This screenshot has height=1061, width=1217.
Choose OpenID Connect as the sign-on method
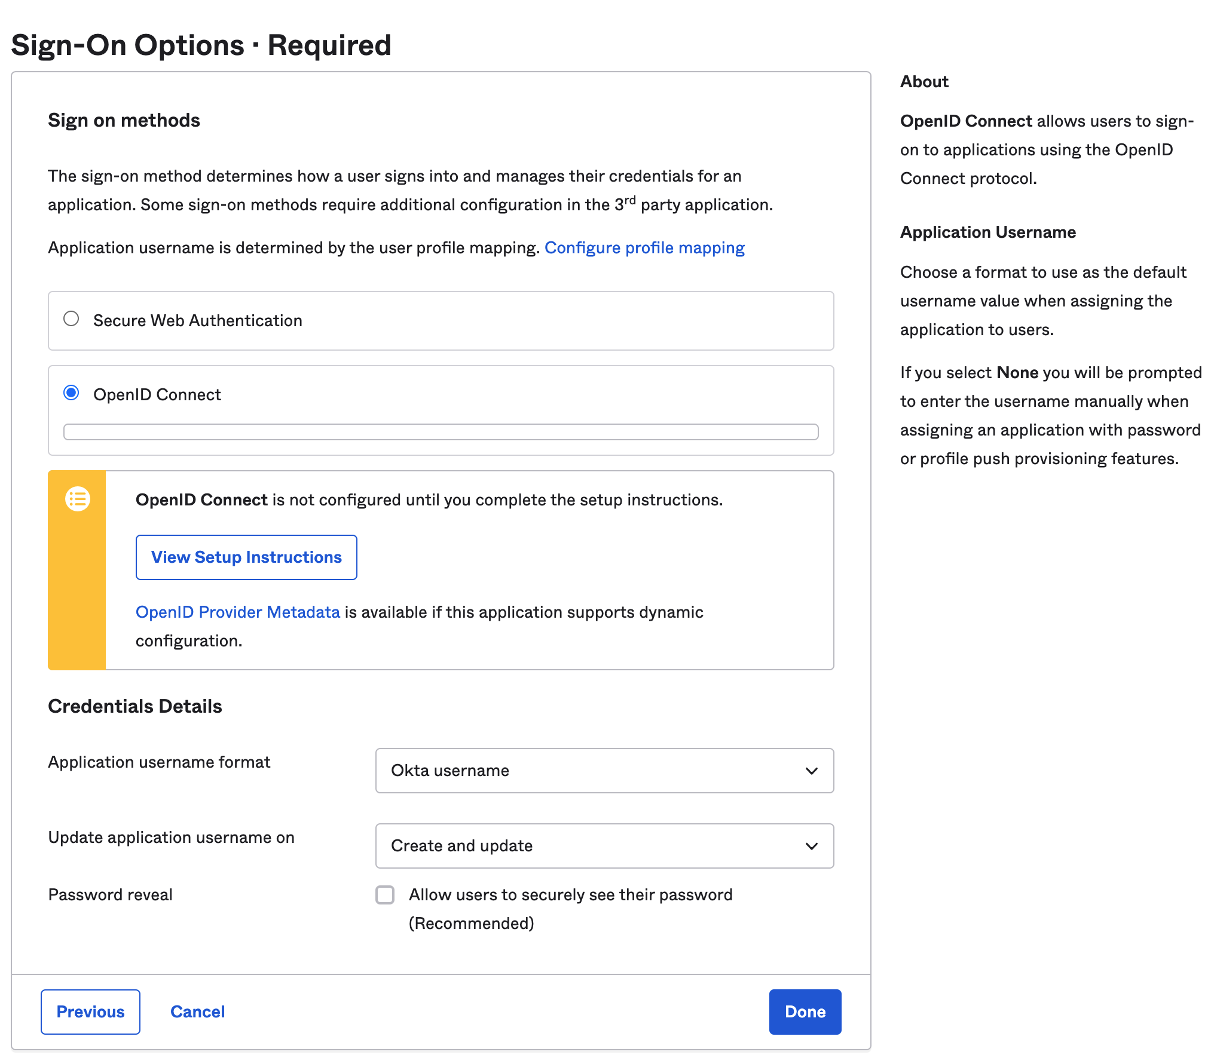coord(71,393)
